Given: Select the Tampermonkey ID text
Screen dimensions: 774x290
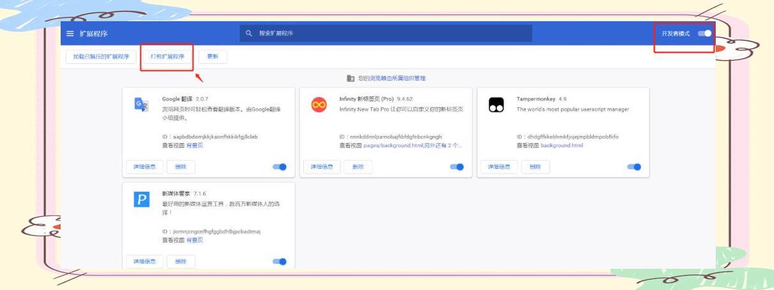Looking at the screenshot, I should click(x=567, y=137).
